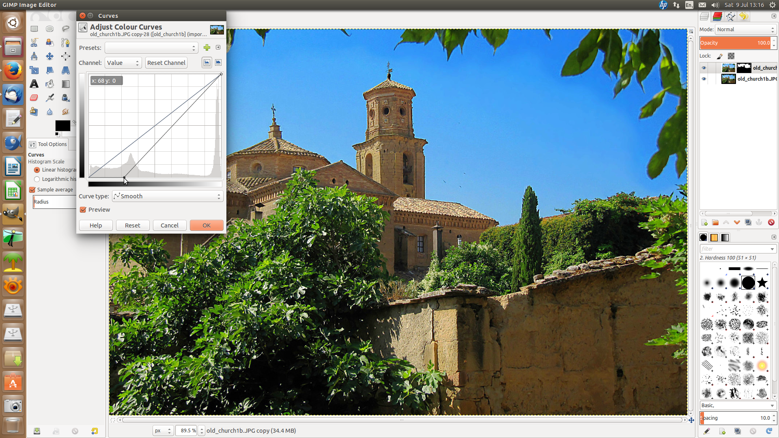Select the Move tool

pyautogui.click(x=49, y=56)
